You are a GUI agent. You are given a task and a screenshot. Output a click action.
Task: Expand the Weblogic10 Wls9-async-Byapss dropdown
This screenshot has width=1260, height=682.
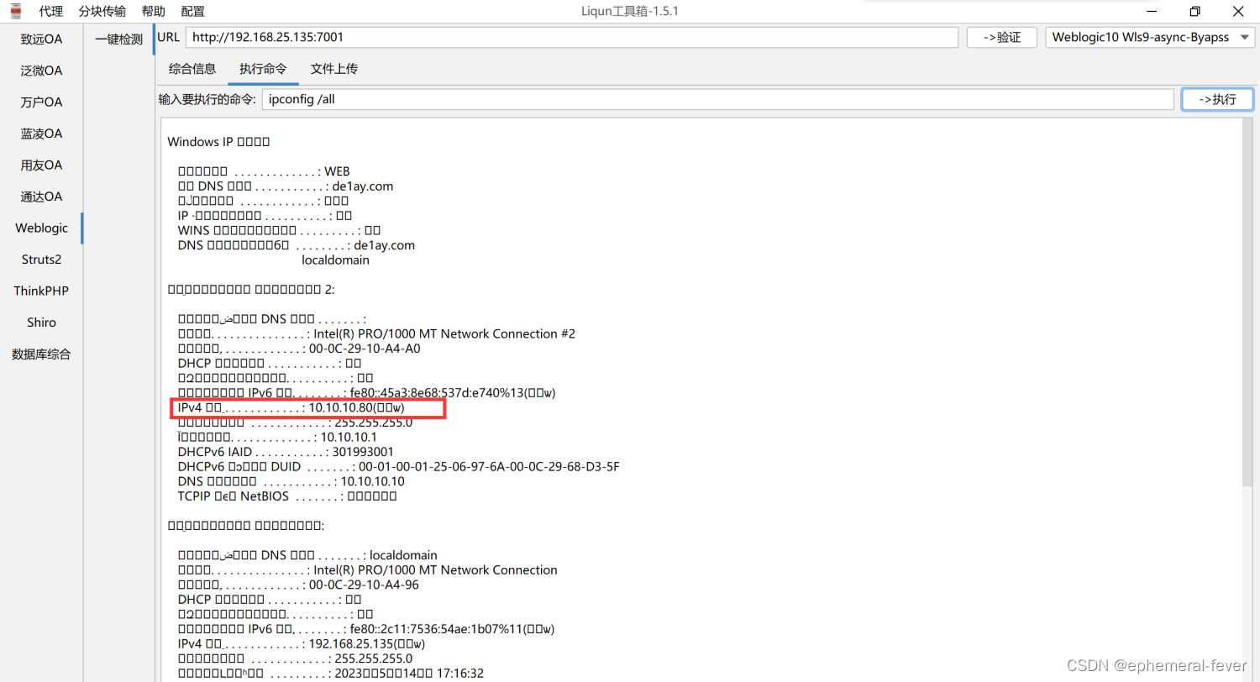1150,37
